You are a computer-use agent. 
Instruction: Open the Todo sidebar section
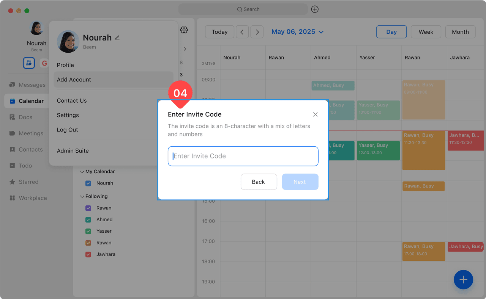pyautogui.click(x=12, y=166)
